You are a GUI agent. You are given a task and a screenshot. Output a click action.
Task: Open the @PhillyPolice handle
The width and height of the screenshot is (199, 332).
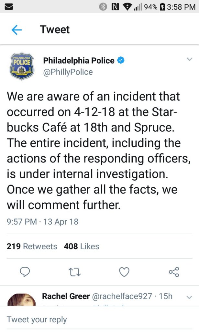tap(68, 72)
